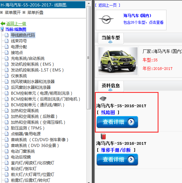182x183 pixels.
Task: Open 后风窗刮水器和洗涤器 entry
Action: tap(31, 87)
